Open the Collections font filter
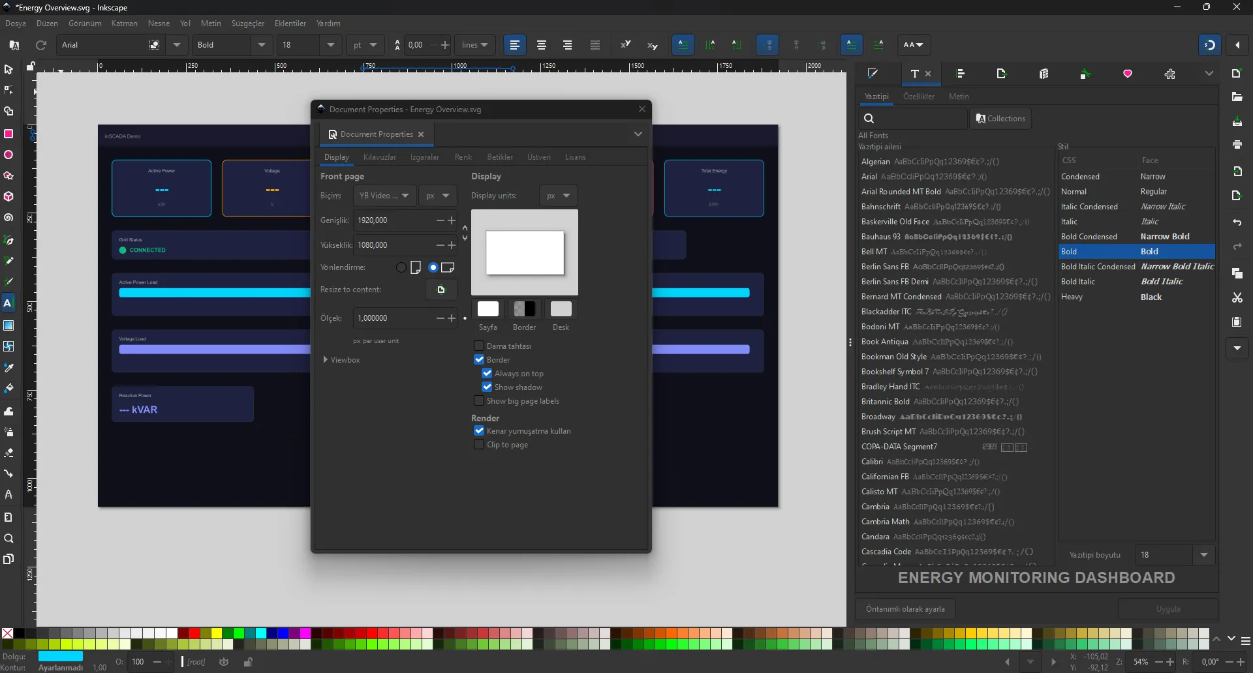 tap(1000, 118)
